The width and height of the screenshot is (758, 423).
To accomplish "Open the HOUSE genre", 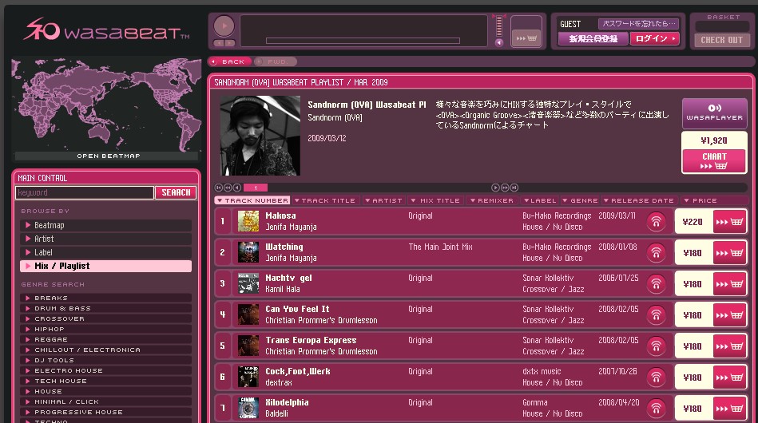I will pos(106,391).
